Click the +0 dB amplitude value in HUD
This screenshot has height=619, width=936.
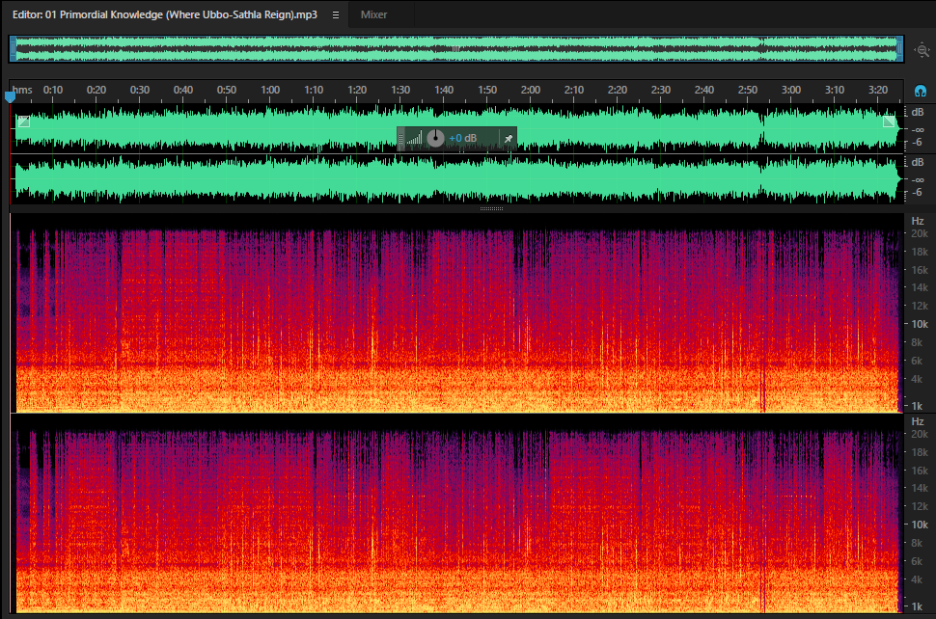462,138
